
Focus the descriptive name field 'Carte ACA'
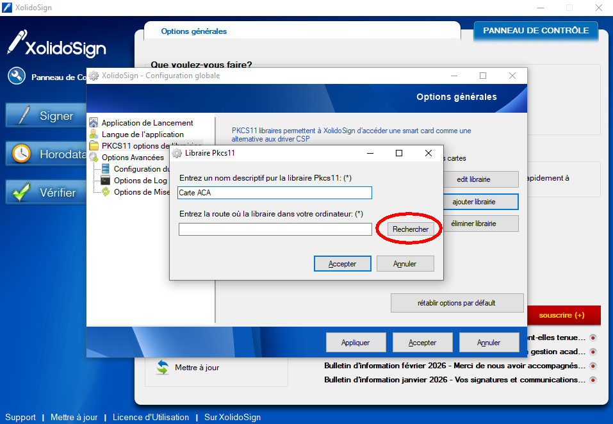point(274,193)
